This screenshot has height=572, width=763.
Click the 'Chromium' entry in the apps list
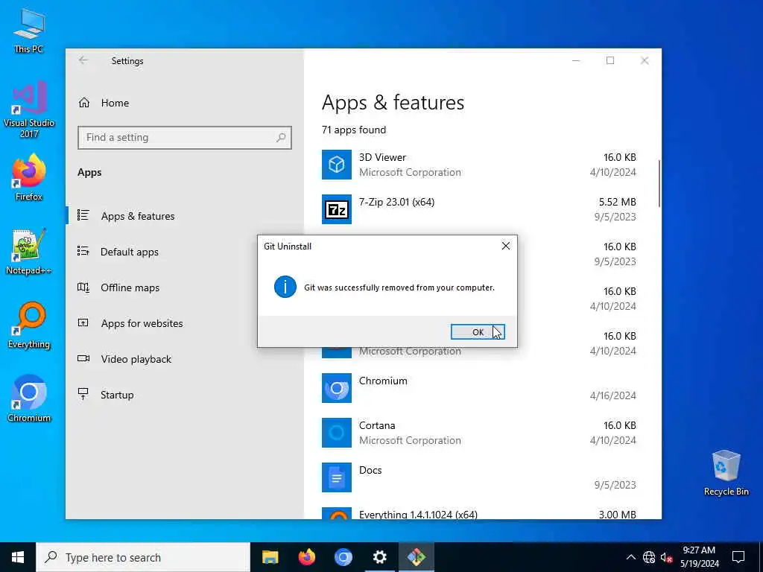[x=383, y=381]
